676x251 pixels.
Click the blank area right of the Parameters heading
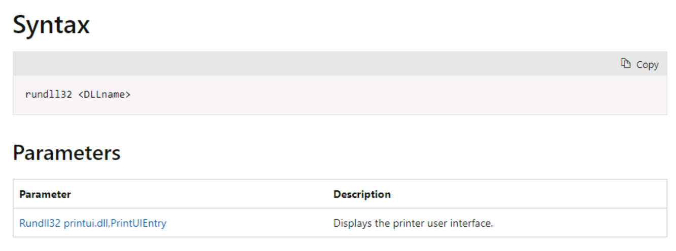[396, 152]
